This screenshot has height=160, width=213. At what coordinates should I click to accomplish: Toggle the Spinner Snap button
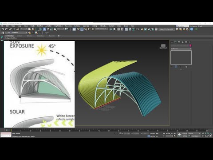(x=89, y=29)
